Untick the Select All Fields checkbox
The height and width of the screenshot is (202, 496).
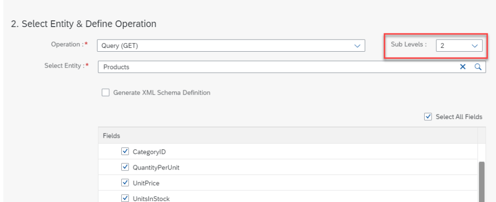[428, 116]
